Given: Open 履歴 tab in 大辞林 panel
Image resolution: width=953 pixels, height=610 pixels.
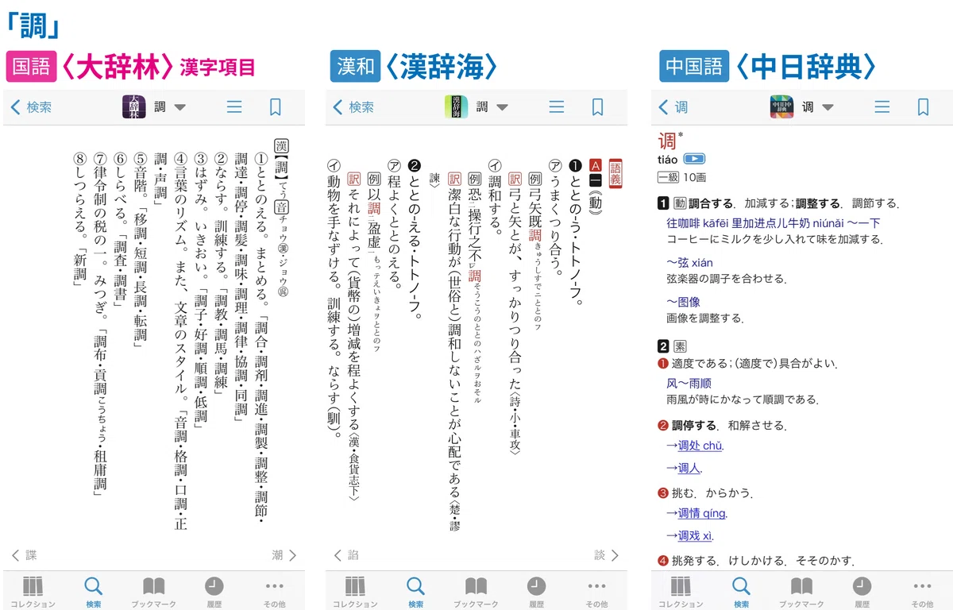Looking at the screenshot, I should (x=214, y=592).
